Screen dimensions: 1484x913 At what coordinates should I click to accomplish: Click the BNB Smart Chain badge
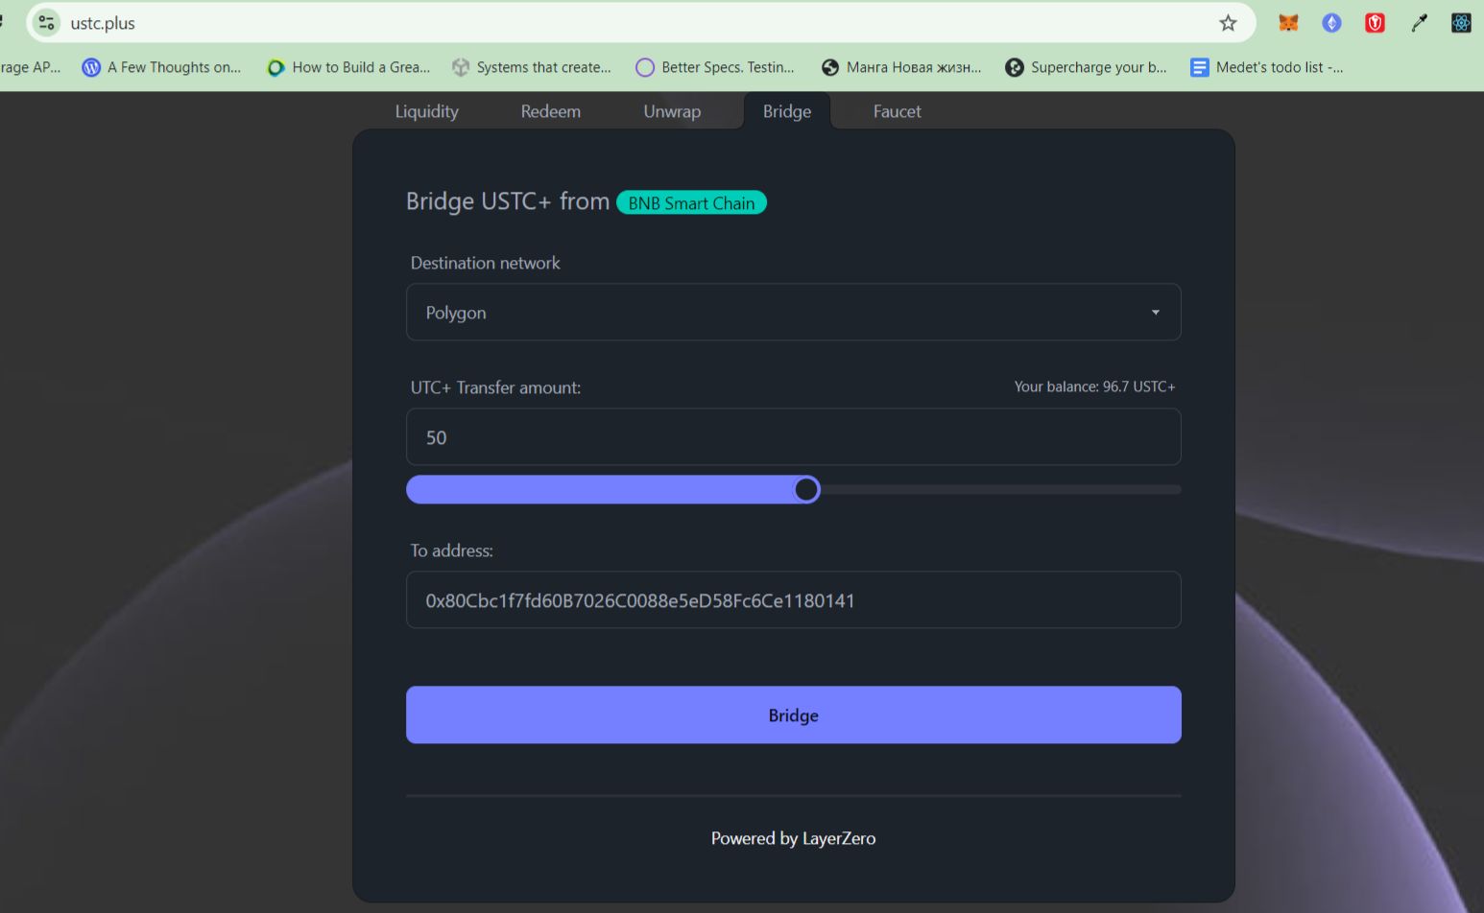click(x=691, y=202)
